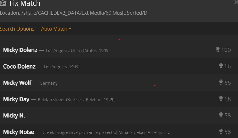
Task: Select the Micky Wolf match
Action: coord(17,83)
